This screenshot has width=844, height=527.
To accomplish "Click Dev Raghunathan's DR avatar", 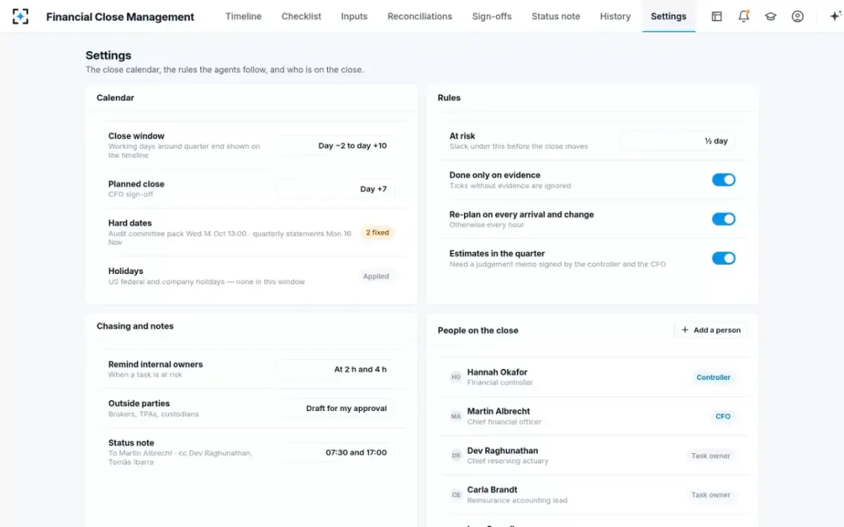I will tap(456, 456).
